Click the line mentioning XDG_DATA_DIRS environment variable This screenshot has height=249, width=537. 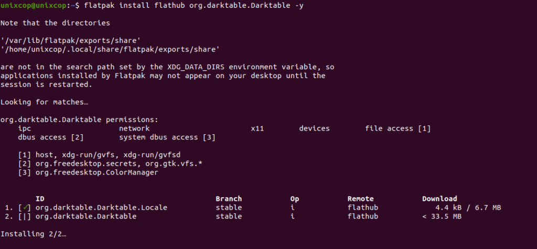(167, 67)
